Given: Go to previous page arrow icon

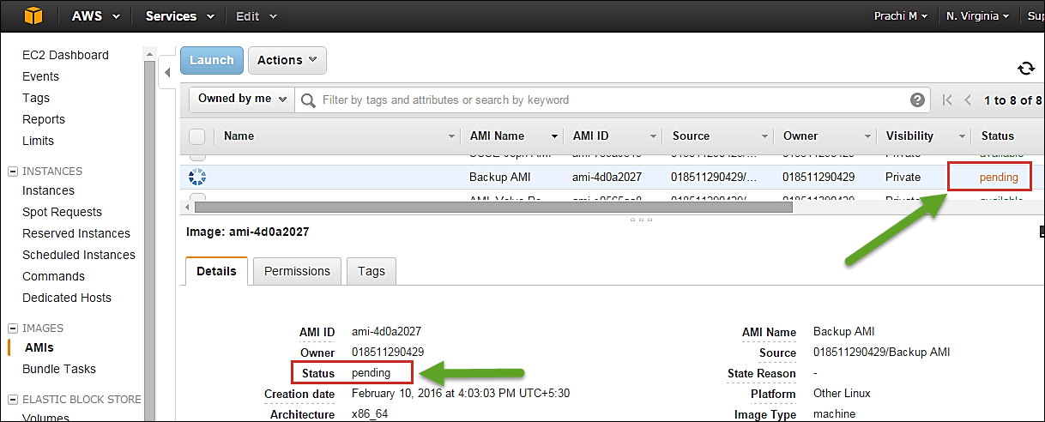Looking at the screenshot, I should pyautogui.click(x=968, y=100).
